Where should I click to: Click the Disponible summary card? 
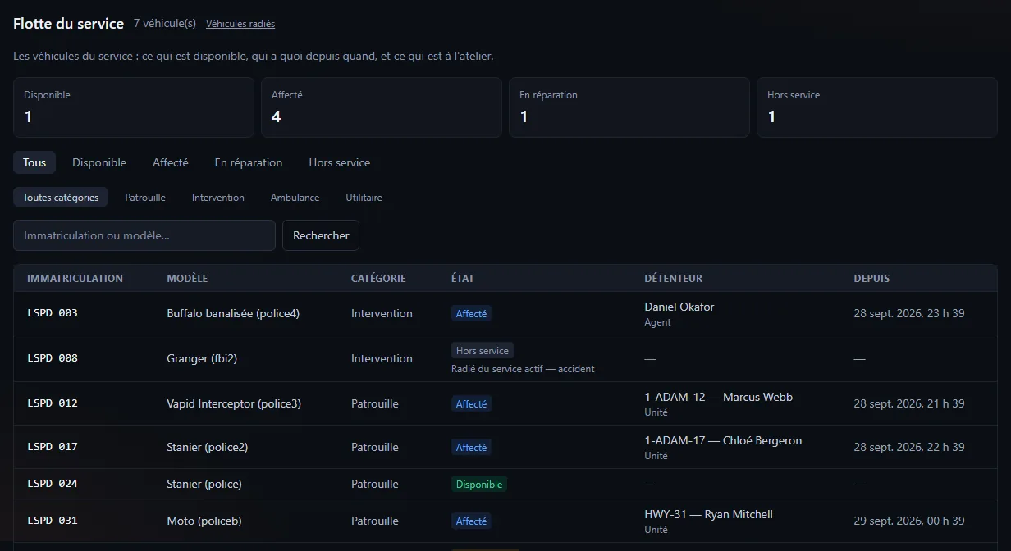pos(134,107)
